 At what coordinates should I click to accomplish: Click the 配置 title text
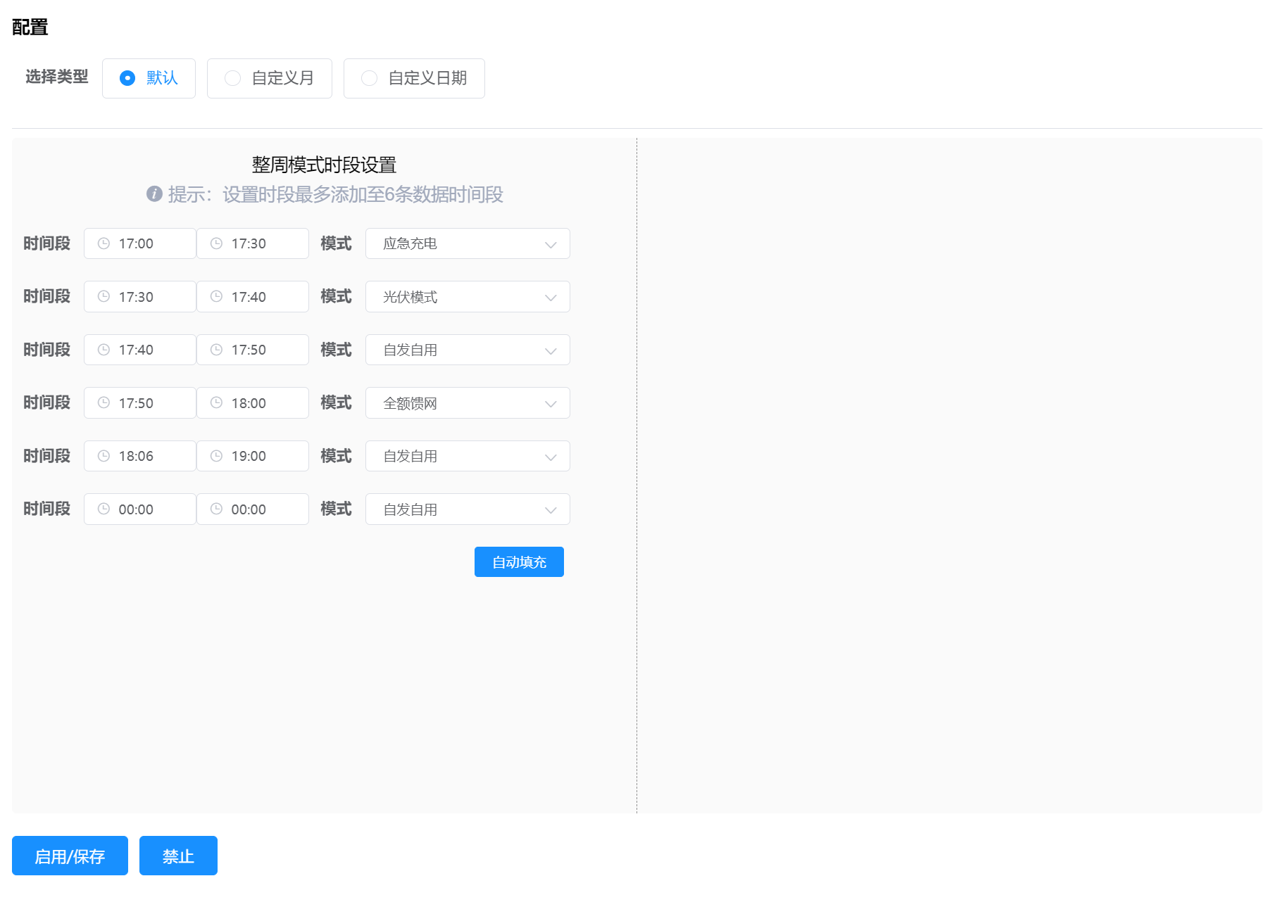tap(30, 27)
